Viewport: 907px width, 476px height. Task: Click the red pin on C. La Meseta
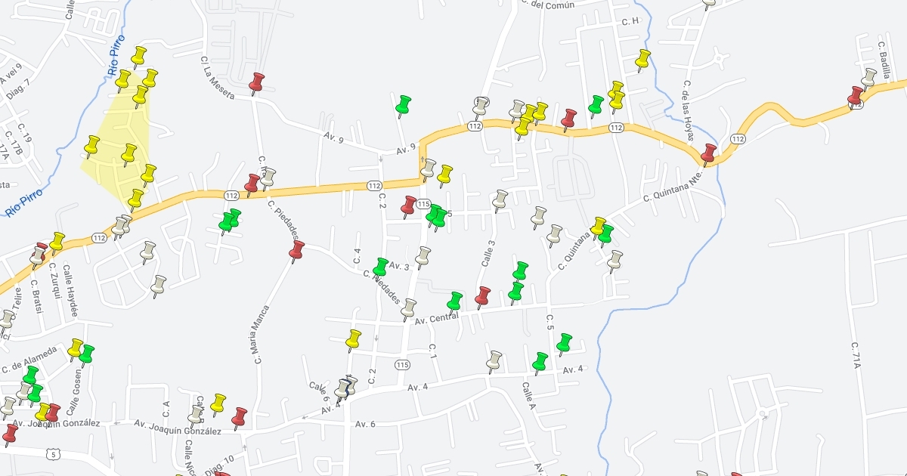point(256,83)
